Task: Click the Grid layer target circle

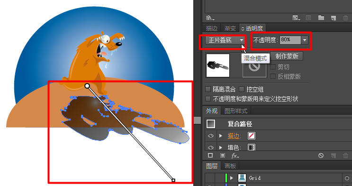Action: click(x=347, y=178)
